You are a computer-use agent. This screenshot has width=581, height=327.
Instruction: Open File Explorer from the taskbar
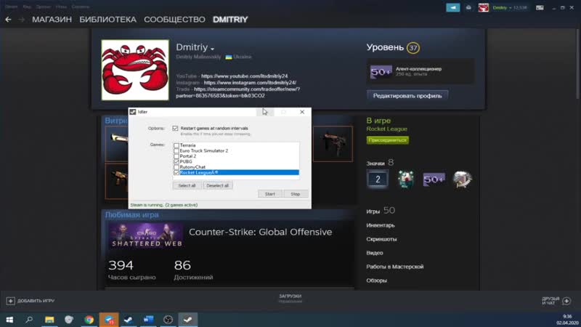[x=49, y=319]
